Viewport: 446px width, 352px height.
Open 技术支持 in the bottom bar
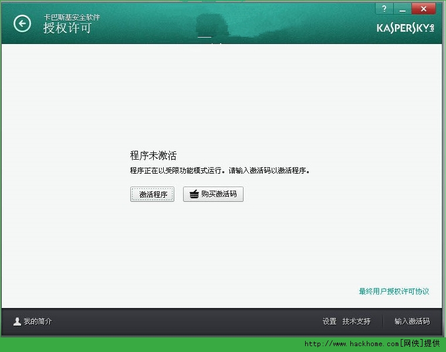click(356, 321)
